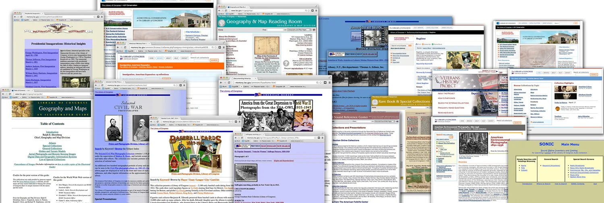
Task: Go back in the fsowhome Great Depression window
Action: [x=221, y=83]
